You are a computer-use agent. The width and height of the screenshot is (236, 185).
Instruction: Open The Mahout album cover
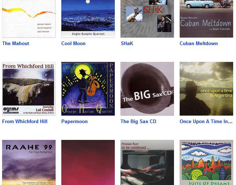(x=29, y=19)
